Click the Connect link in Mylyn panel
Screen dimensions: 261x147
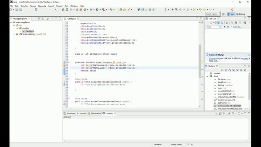pyautogui.click(x=213, y=58)
